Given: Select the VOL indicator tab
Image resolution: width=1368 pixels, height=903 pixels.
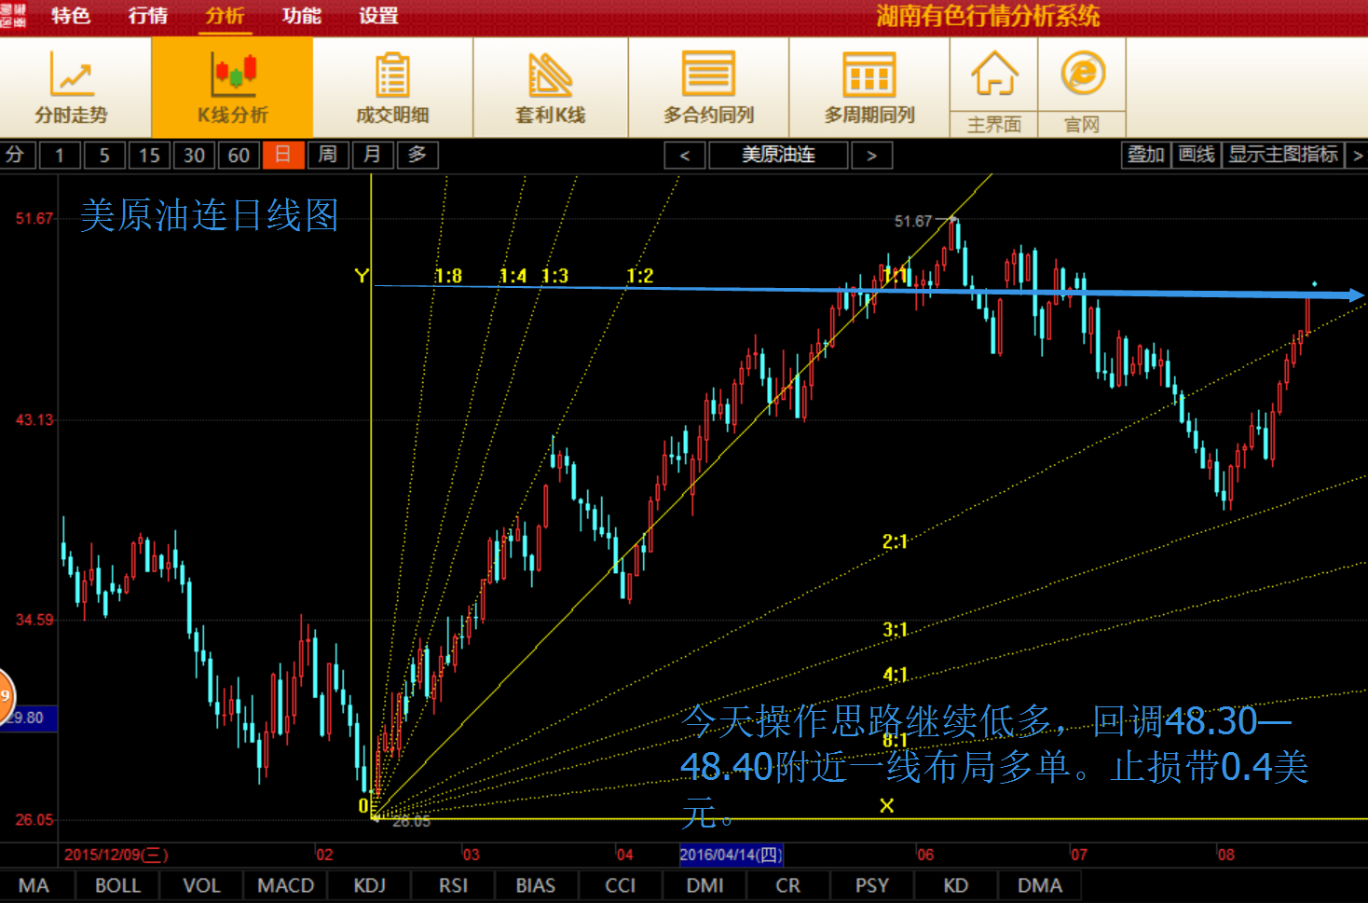Looking at the screenshot, I should tap(201, 885).
